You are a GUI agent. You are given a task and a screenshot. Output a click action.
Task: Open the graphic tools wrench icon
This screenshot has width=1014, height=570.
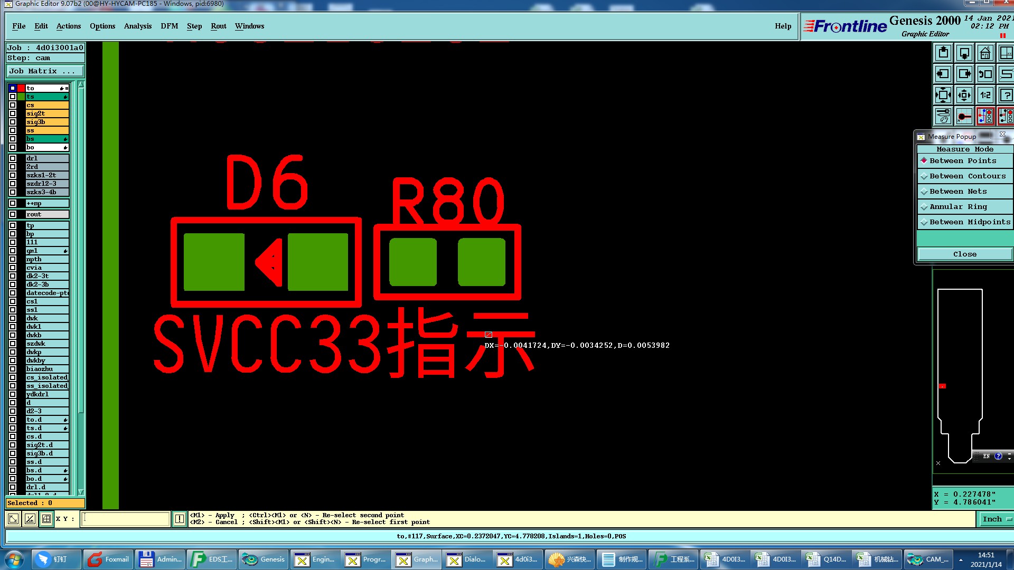click(x=943, y=116)
